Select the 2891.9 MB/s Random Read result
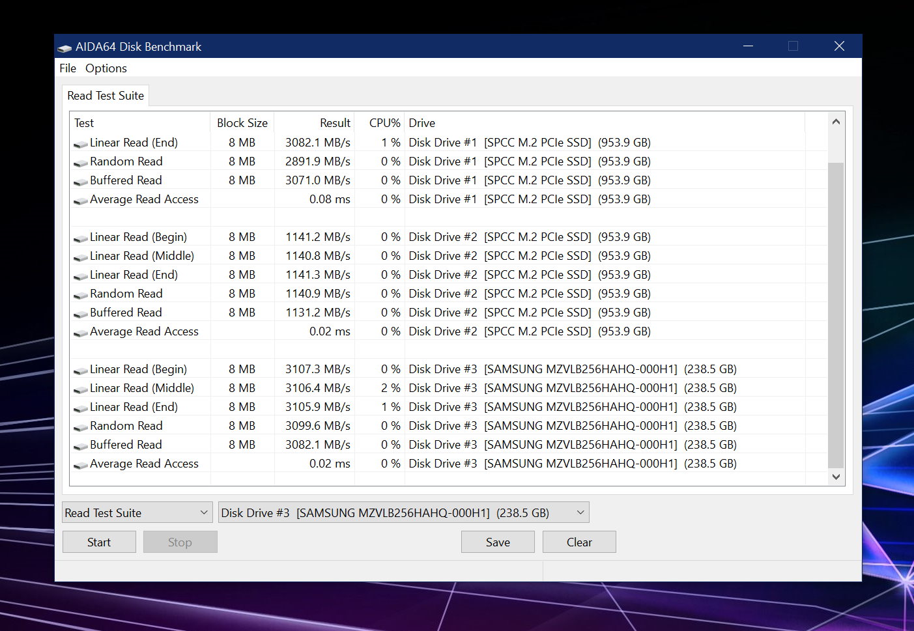 tap(318, 161)
